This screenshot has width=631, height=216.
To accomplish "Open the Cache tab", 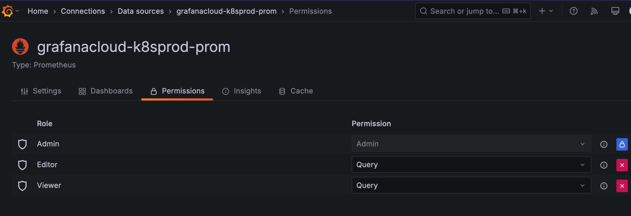I will 296,91.
